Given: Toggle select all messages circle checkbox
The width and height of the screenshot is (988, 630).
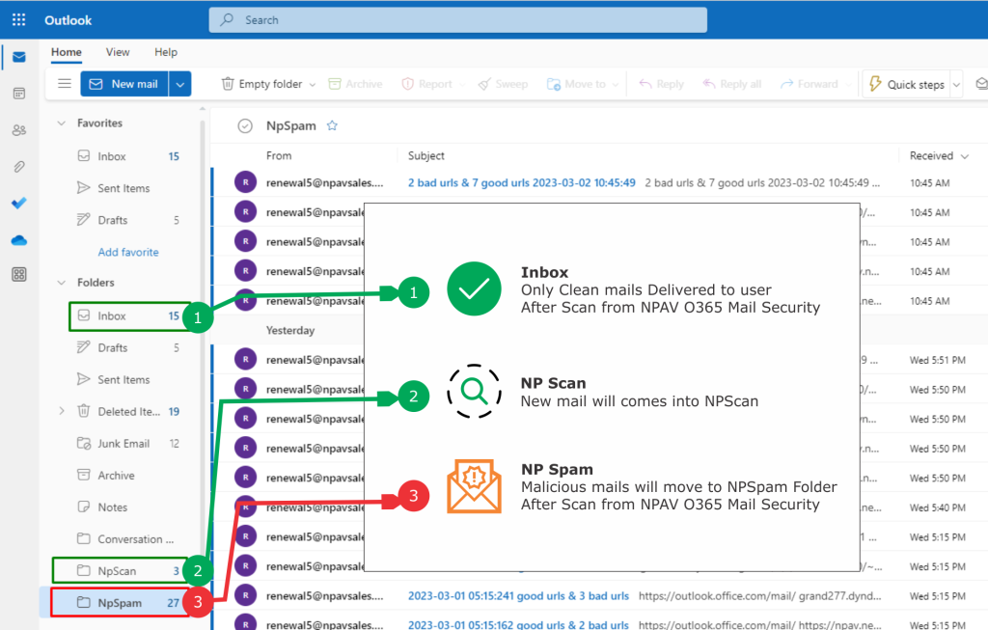Looking at the screenshot, I should [x=245, y=125].
